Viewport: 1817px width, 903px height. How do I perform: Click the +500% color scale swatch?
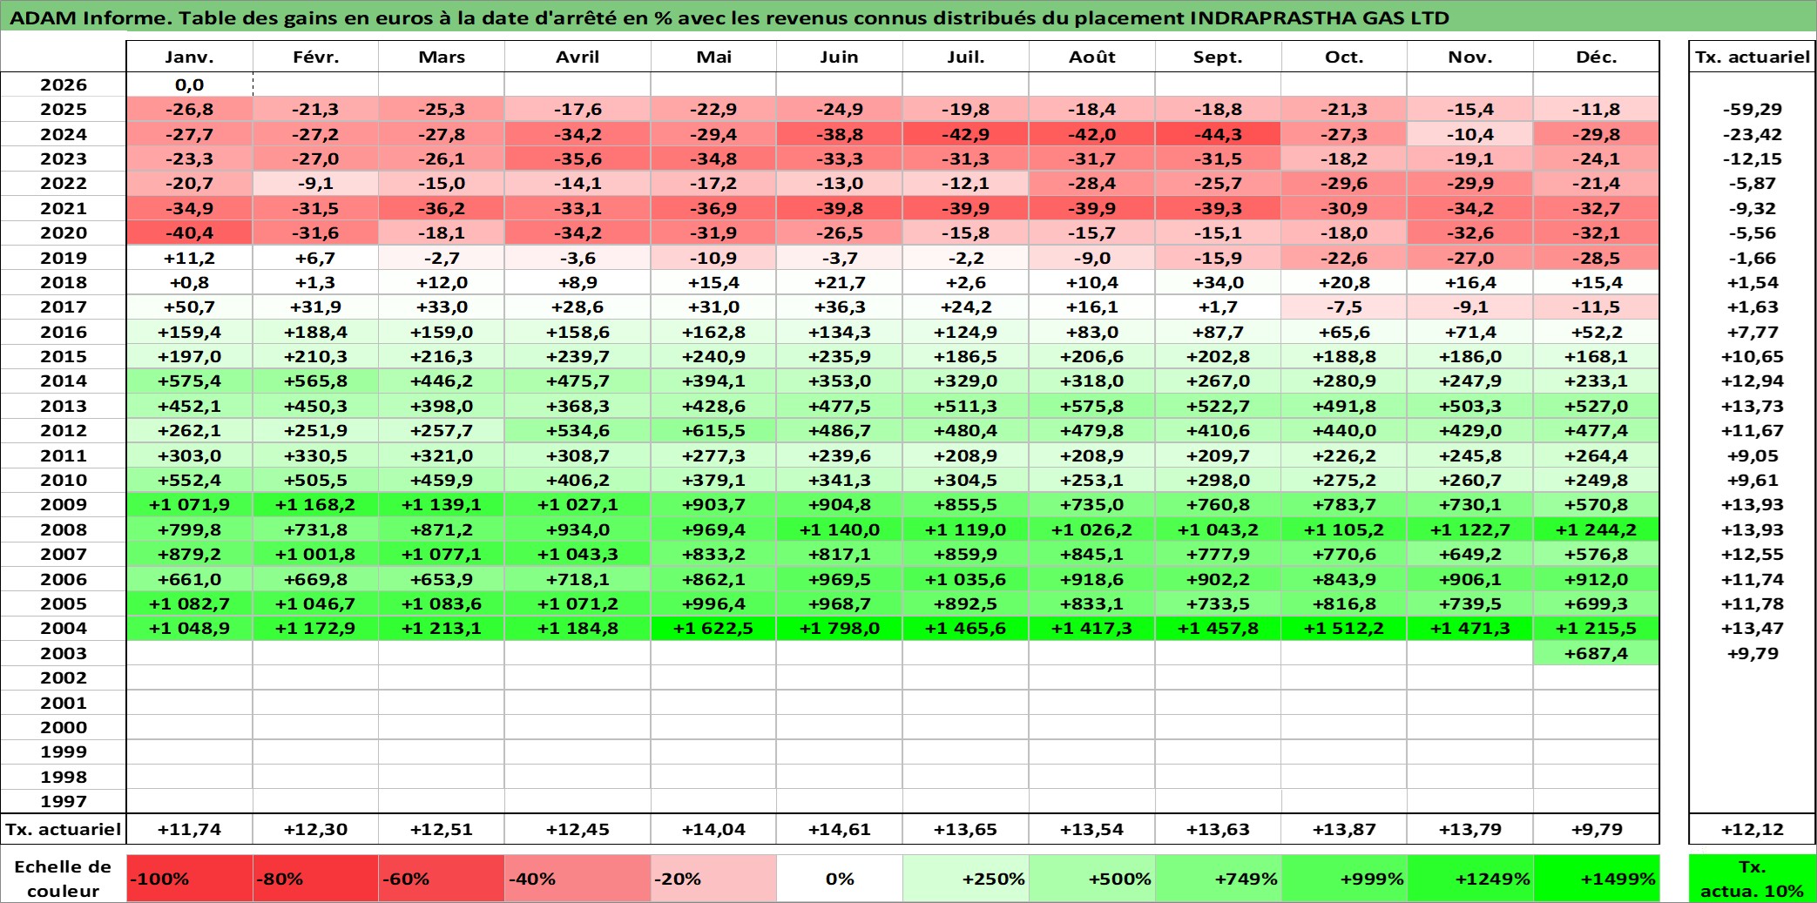[1092, 879]
